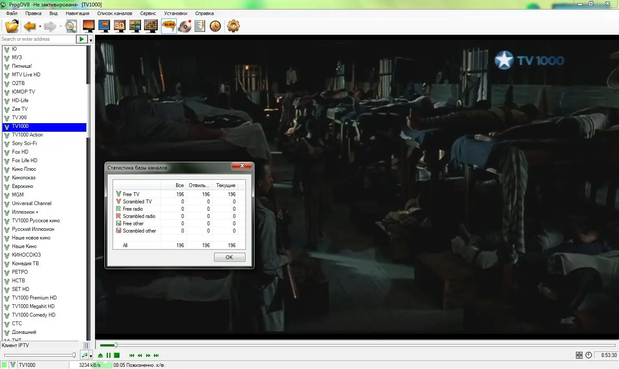This screenshot has height=369, width=619.
Task: Enable picture-in-picture window mode icon
Action: click(x=104, y=26)
